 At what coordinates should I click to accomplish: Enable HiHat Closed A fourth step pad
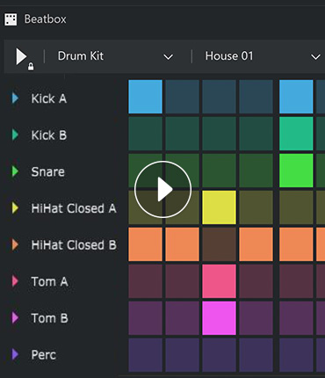(256, 207)
